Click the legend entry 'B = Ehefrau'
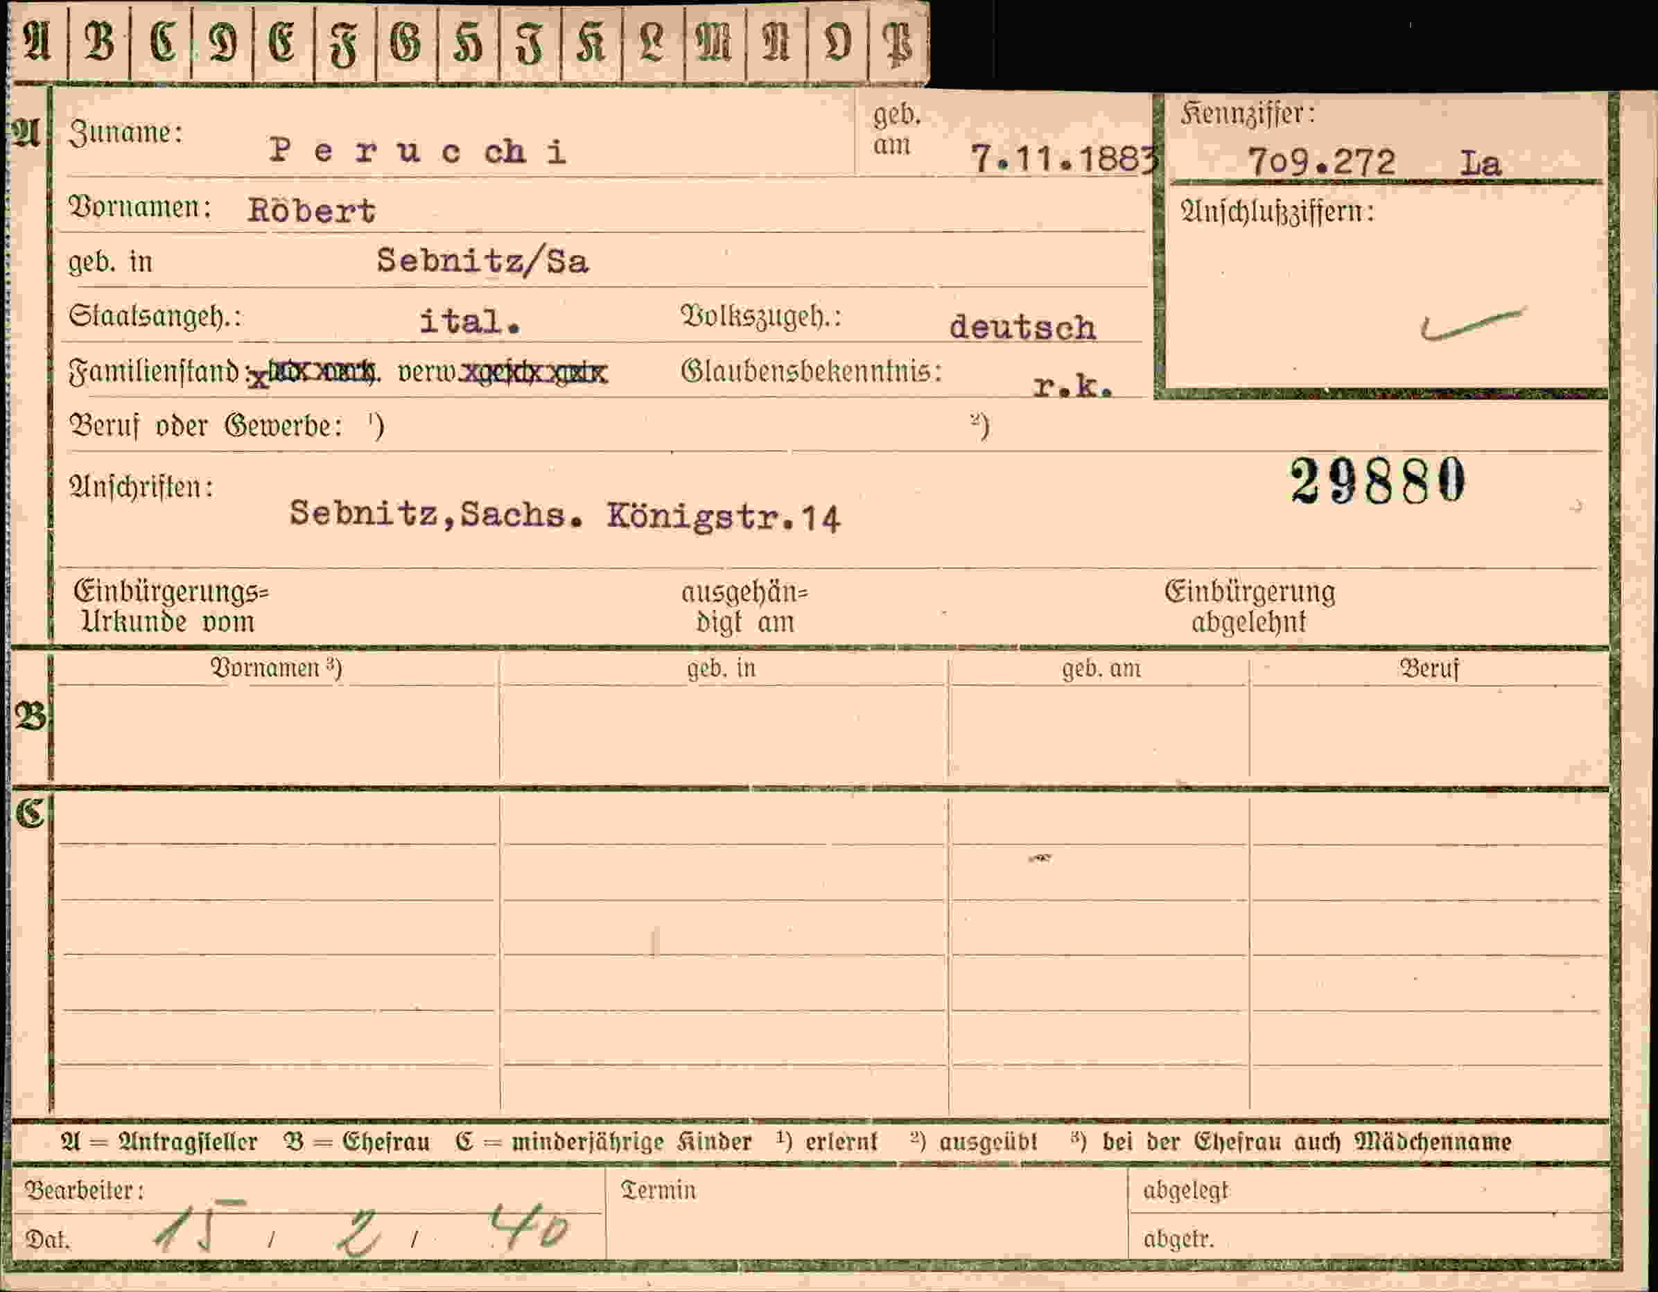1658x1292 pixels. (357, 1142)
